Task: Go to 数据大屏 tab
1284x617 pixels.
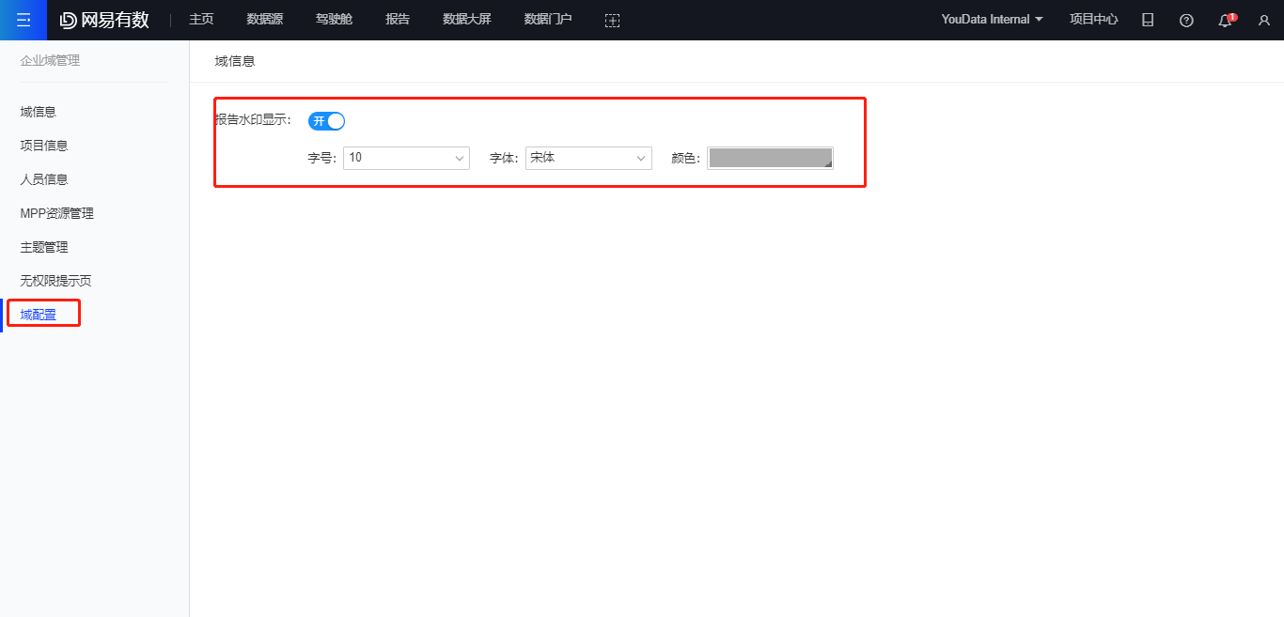Action: click(467, 19)
